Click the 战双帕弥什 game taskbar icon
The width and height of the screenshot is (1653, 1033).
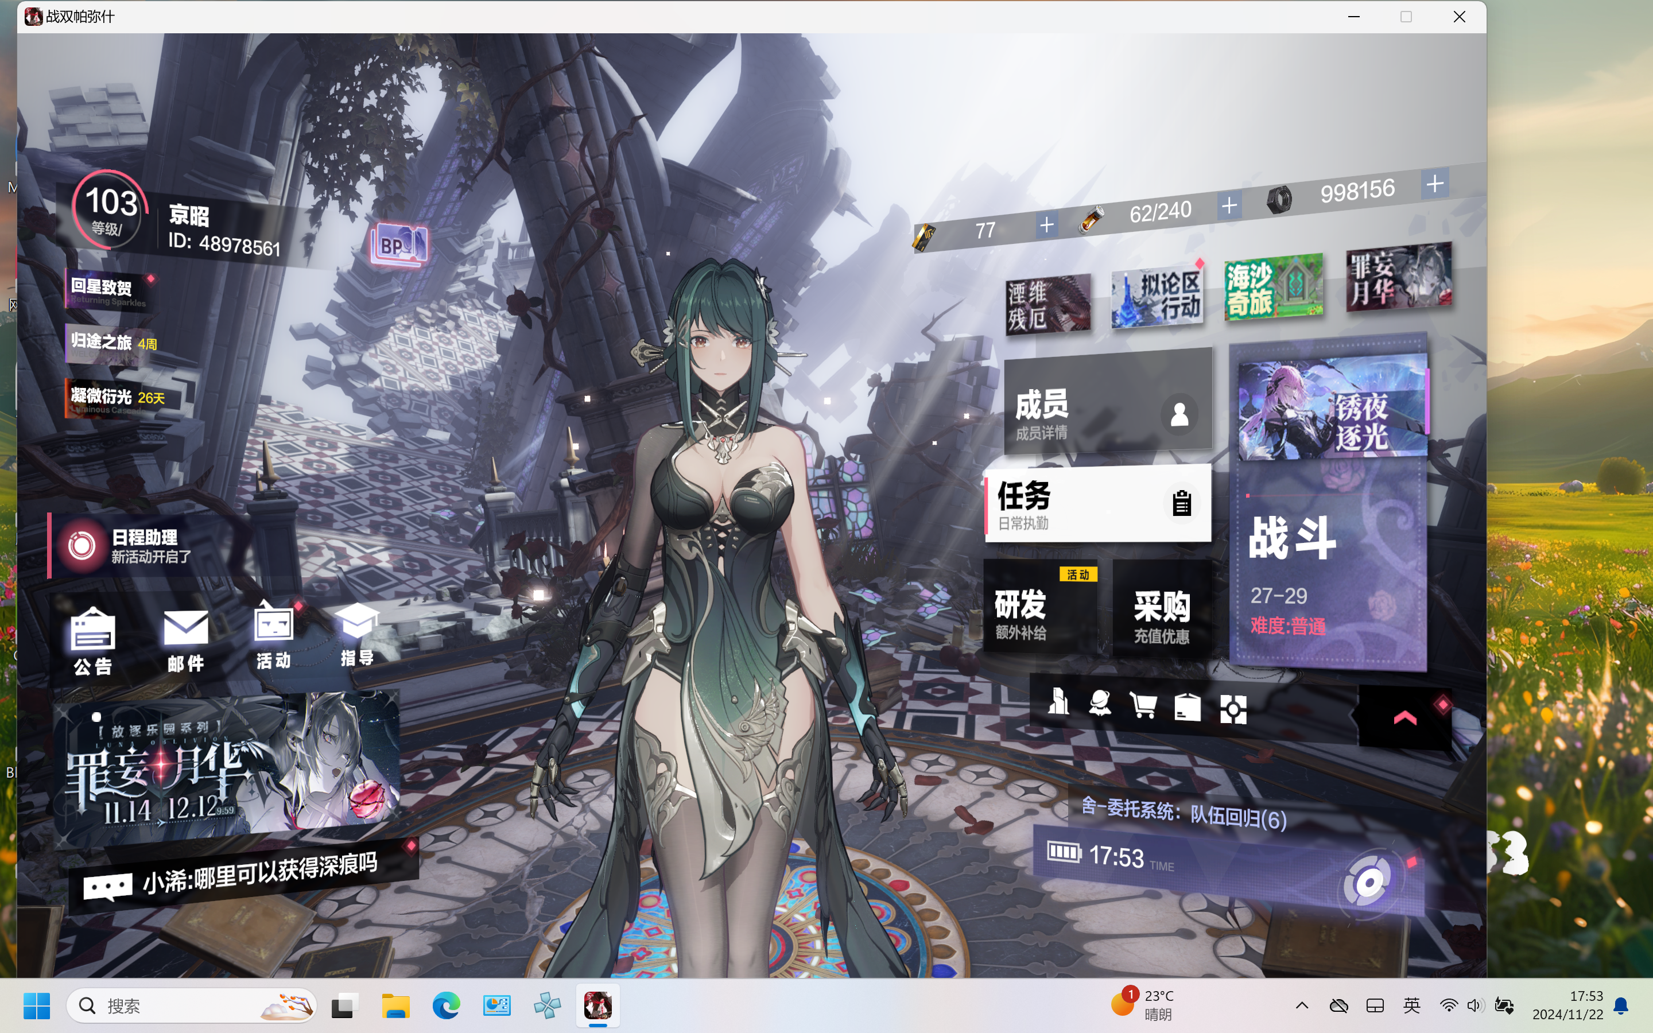click(x=597, y=1005)
